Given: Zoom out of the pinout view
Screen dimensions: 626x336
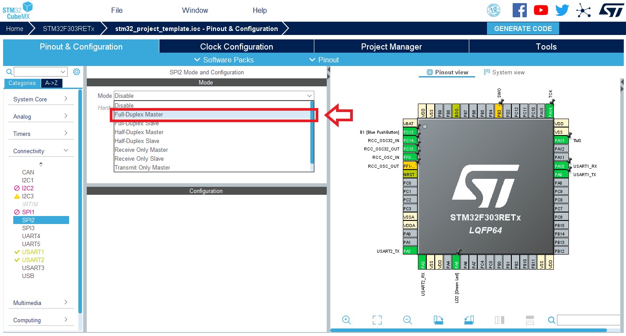Looking at the screenshot, I should pyautogui.click(x=408, y=320).
